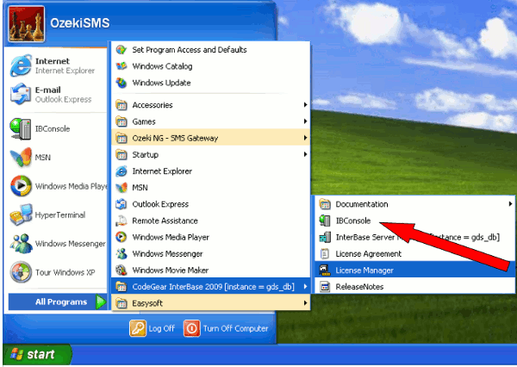Expand Easysoft submenu arrow
This screenshot has height=367, width=517.
(305, 303)
